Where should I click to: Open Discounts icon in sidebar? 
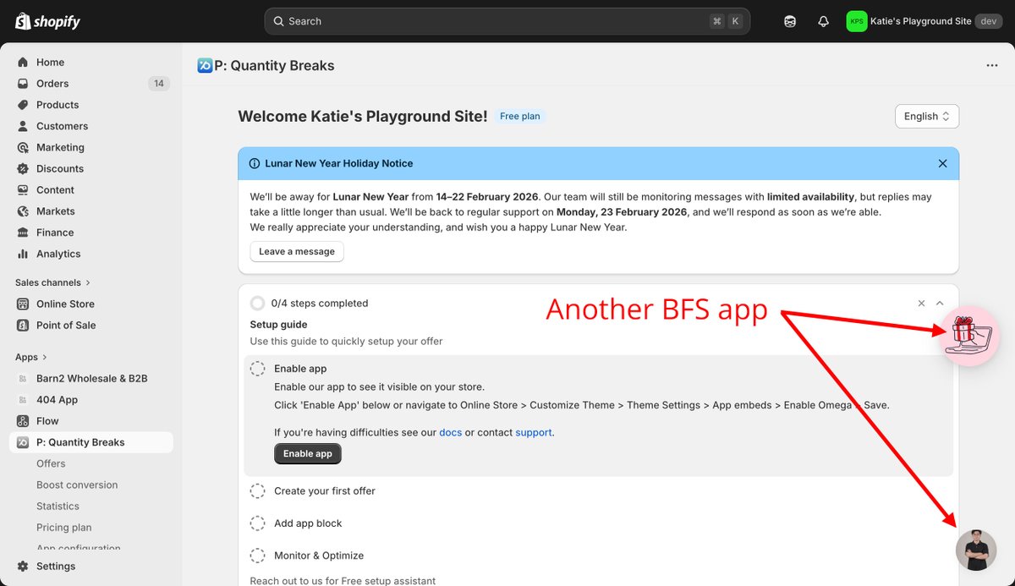click(23, 168)
